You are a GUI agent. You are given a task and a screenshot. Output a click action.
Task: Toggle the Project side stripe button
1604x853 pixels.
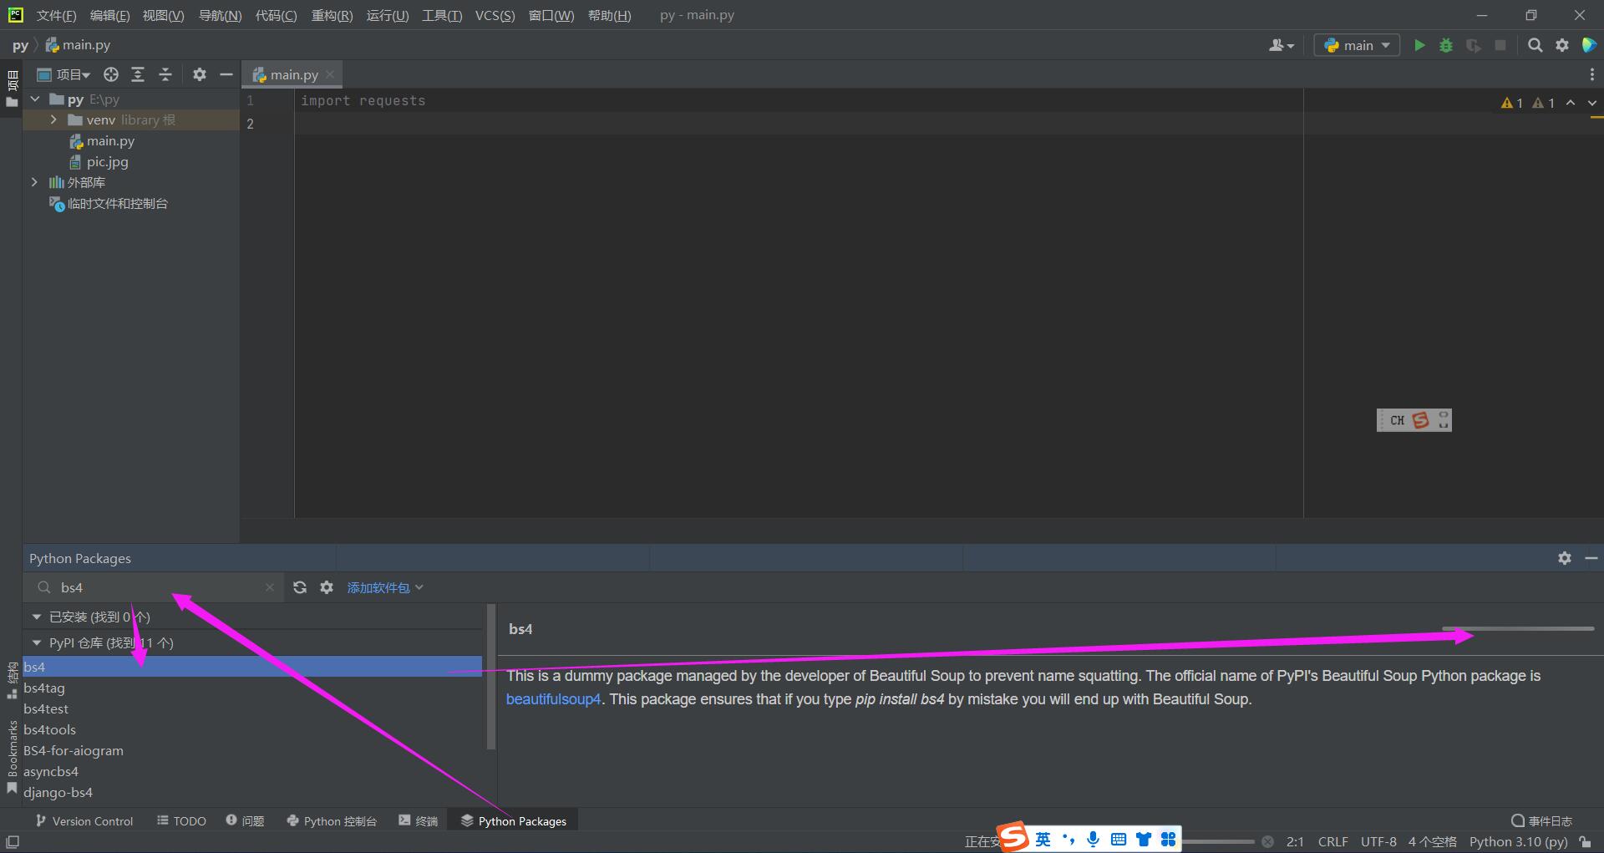(x=12, y=89)
